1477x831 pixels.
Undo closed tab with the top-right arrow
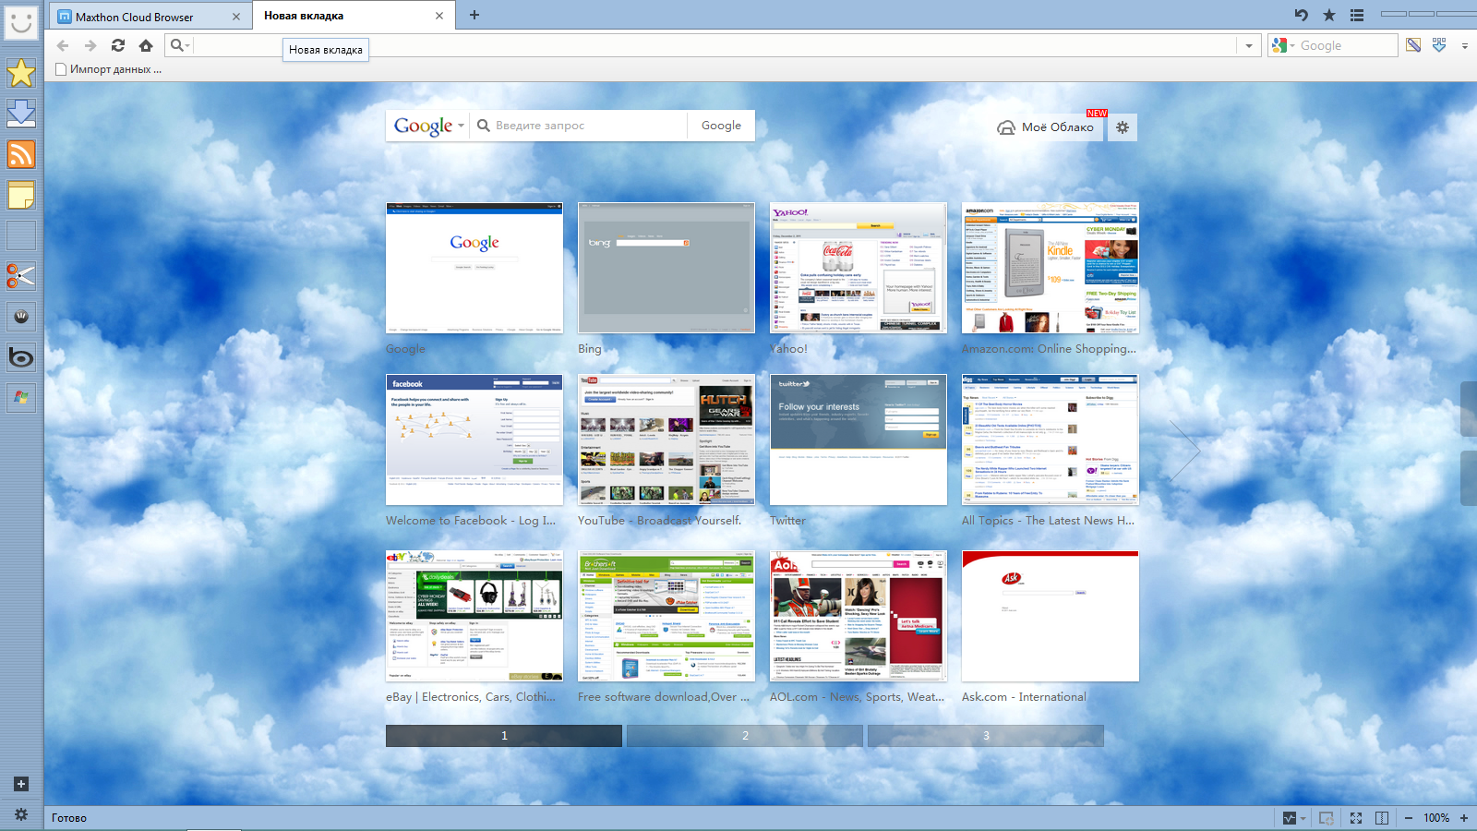(1301, 15)
